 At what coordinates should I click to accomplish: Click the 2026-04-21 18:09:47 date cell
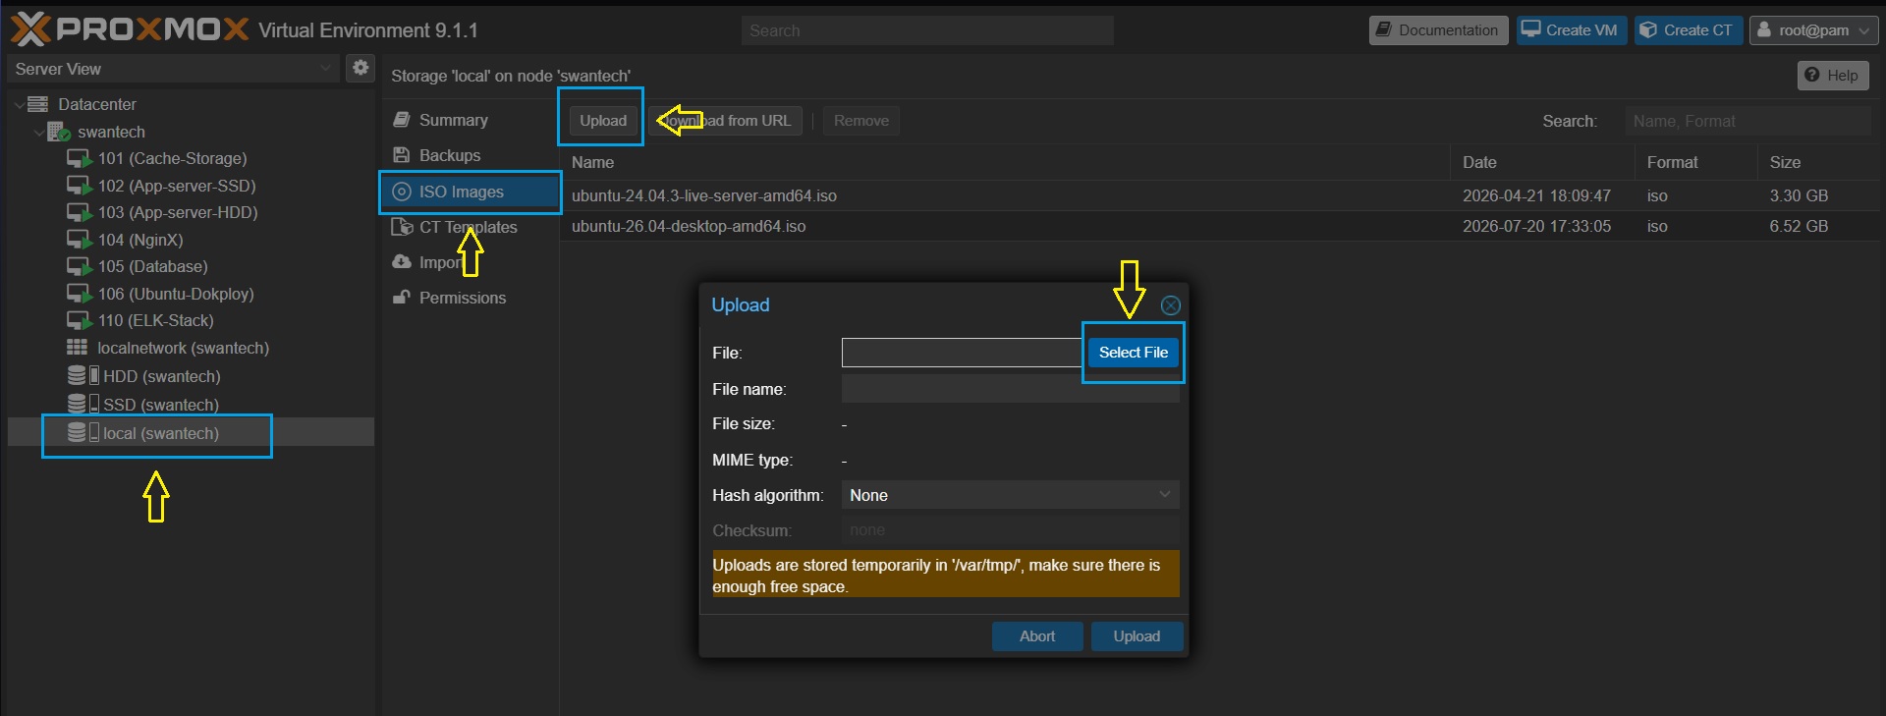(1536, 195)
